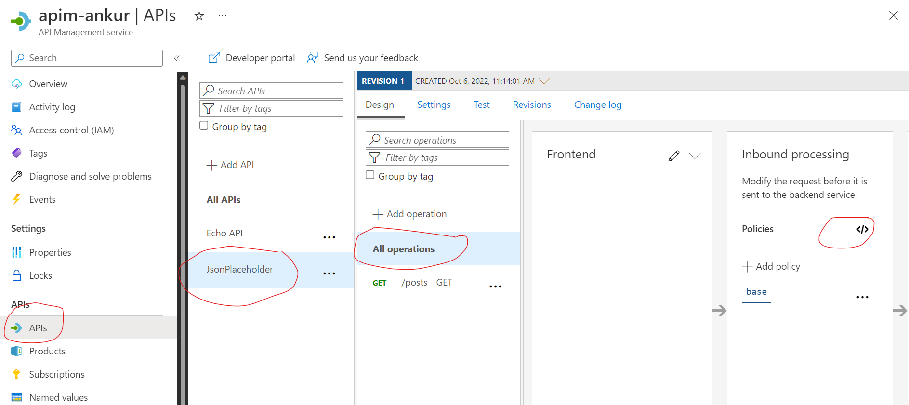
Task: Open the /posts - GET operation ellipsis menu
Action: click(495, 287)
